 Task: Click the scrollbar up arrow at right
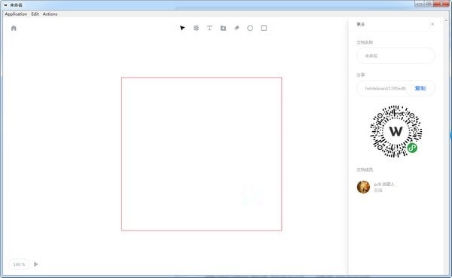[x=447, y=20]
